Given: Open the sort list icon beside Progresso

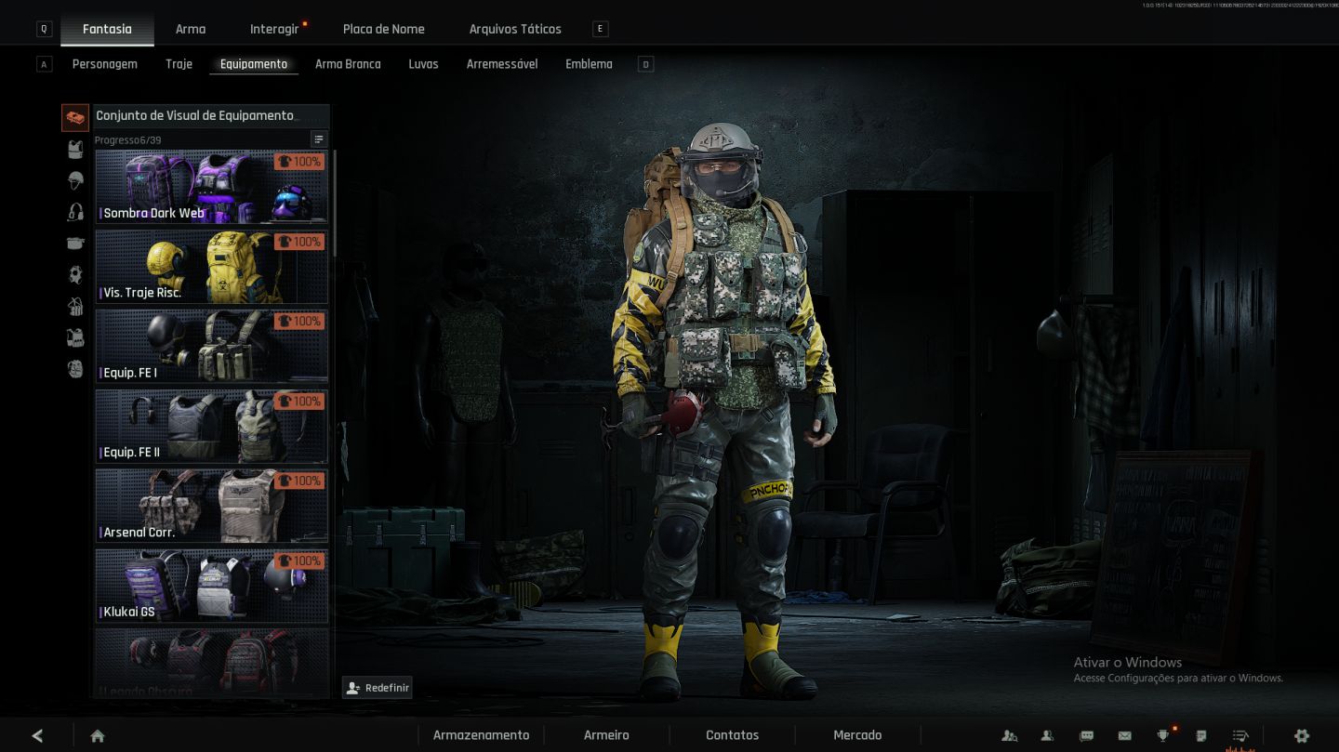Looking at the screenshot, I should [x=319, y=139].
